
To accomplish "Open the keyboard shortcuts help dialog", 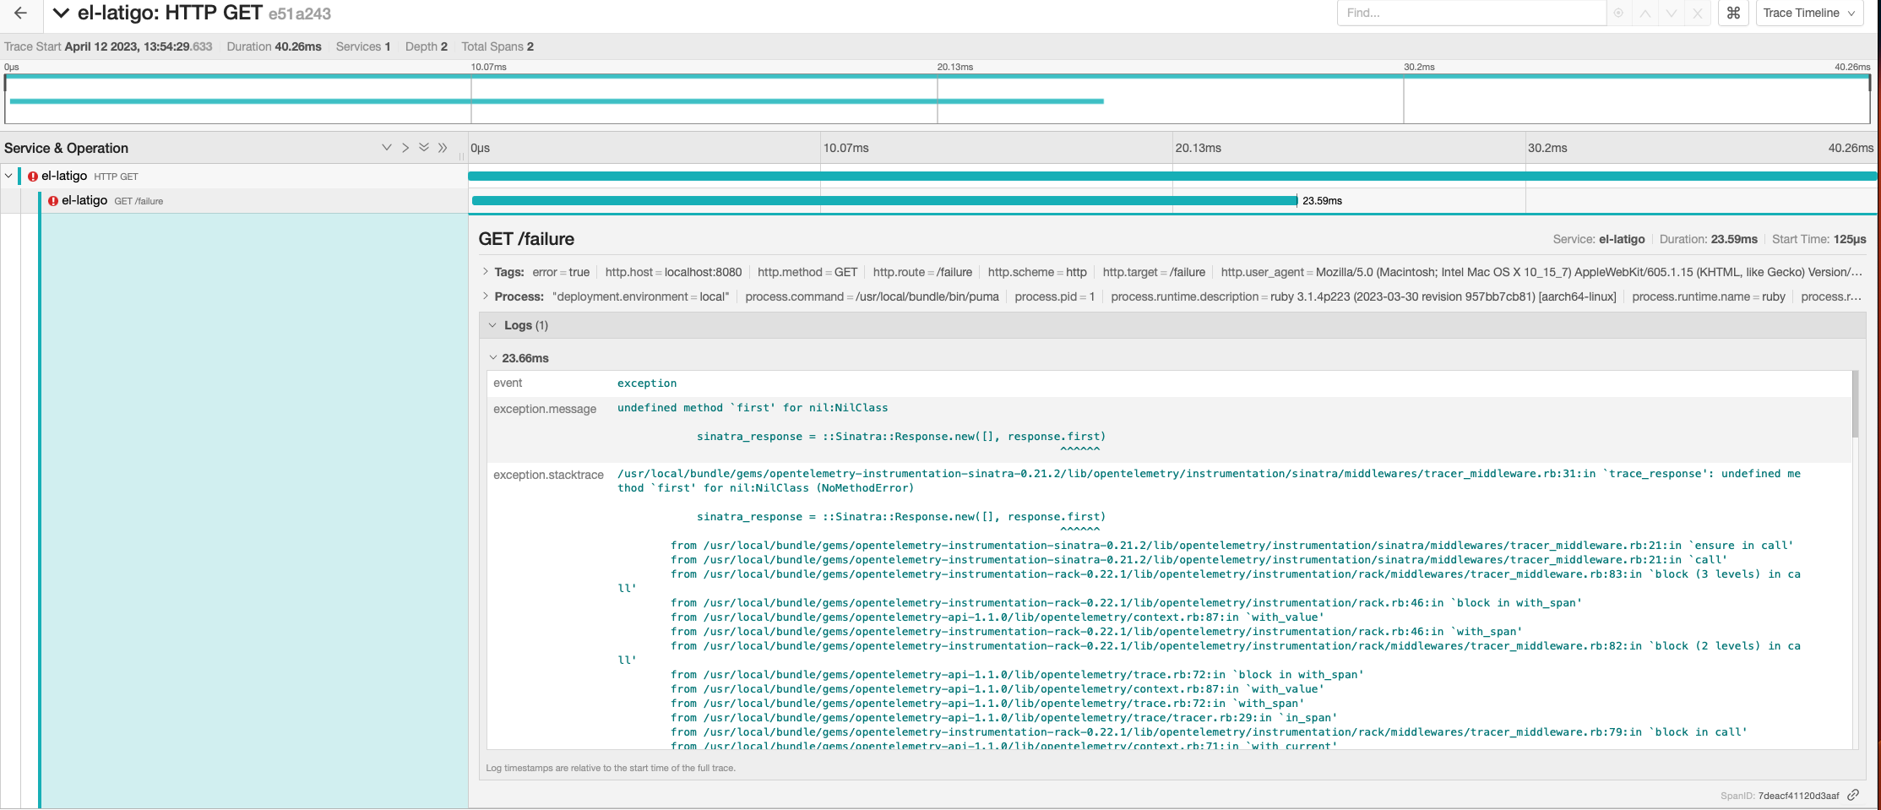I will coord(1733,13).
